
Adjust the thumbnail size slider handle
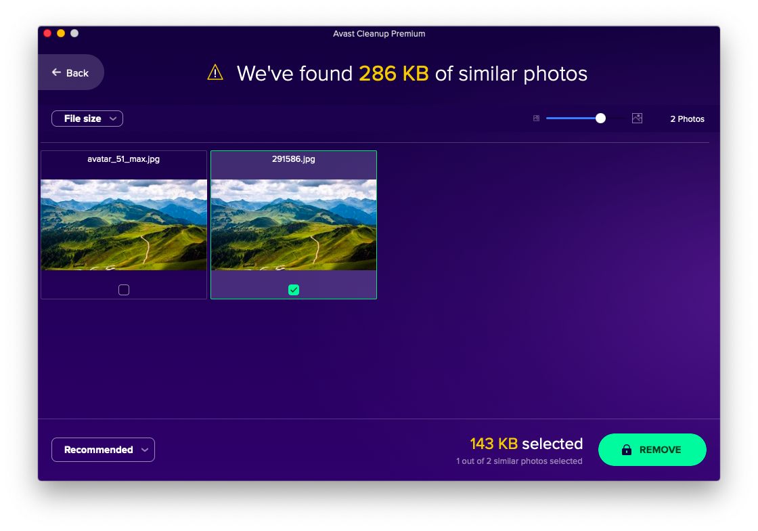(600, 119)
